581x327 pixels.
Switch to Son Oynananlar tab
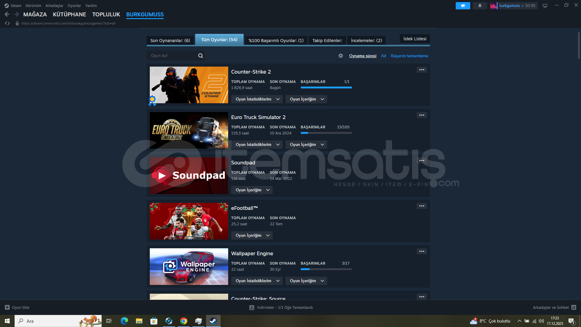click(170, 41)
